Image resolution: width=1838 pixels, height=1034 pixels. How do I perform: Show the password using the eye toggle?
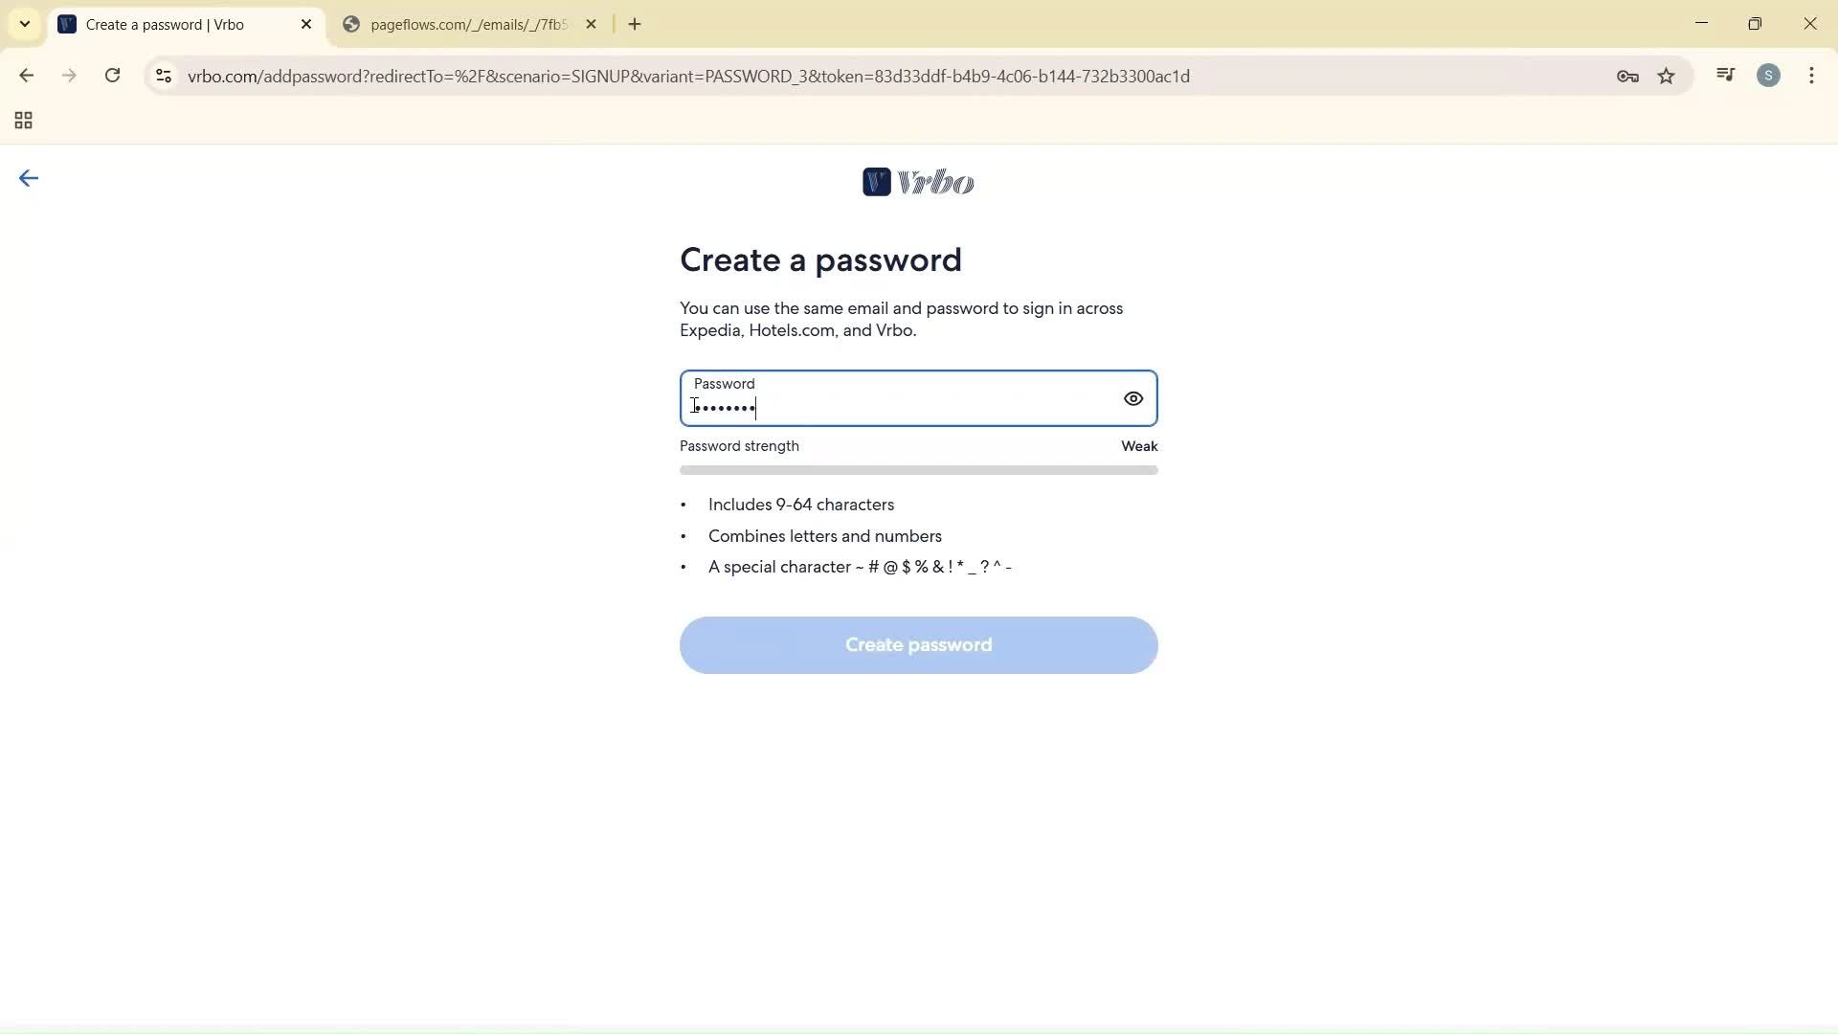coord(1132,398)
